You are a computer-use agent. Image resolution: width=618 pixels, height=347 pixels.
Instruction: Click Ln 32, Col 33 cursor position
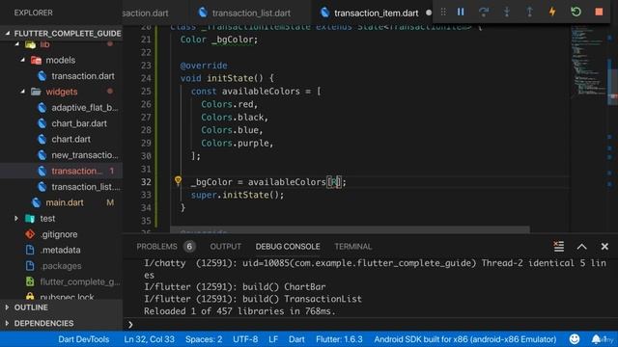(149, 339)
